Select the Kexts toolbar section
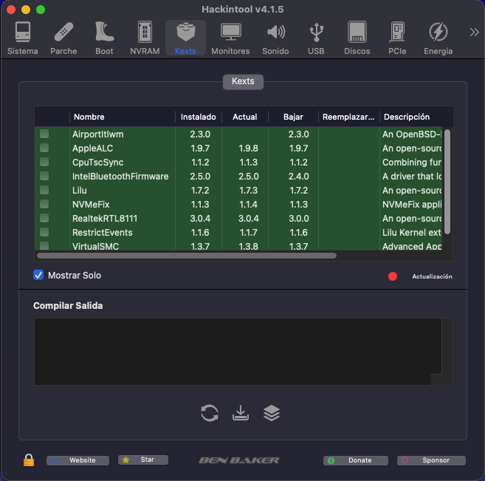 pyautogui.click(x=185, y=38)
